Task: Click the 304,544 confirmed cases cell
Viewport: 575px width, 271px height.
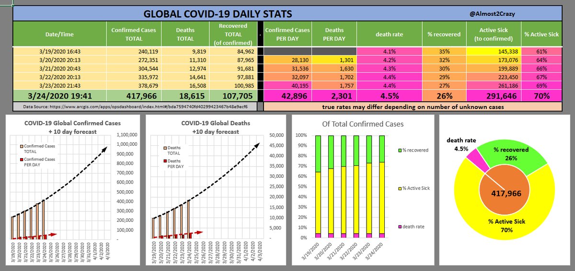Action: pos(133,69)
